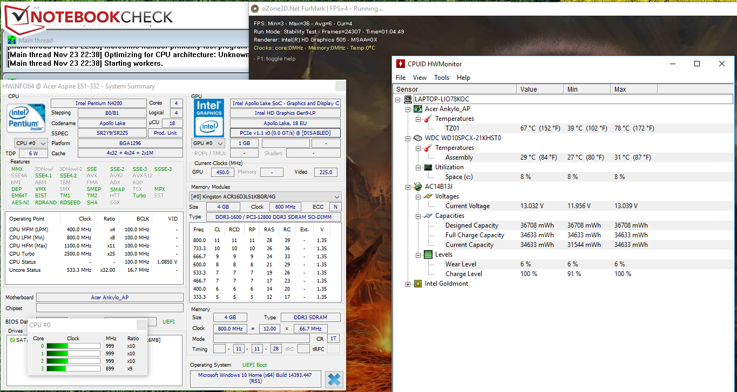737x392 pixels.
Task: Collapse the Voltages node under AC14B13J
Action: pos(418,196)
